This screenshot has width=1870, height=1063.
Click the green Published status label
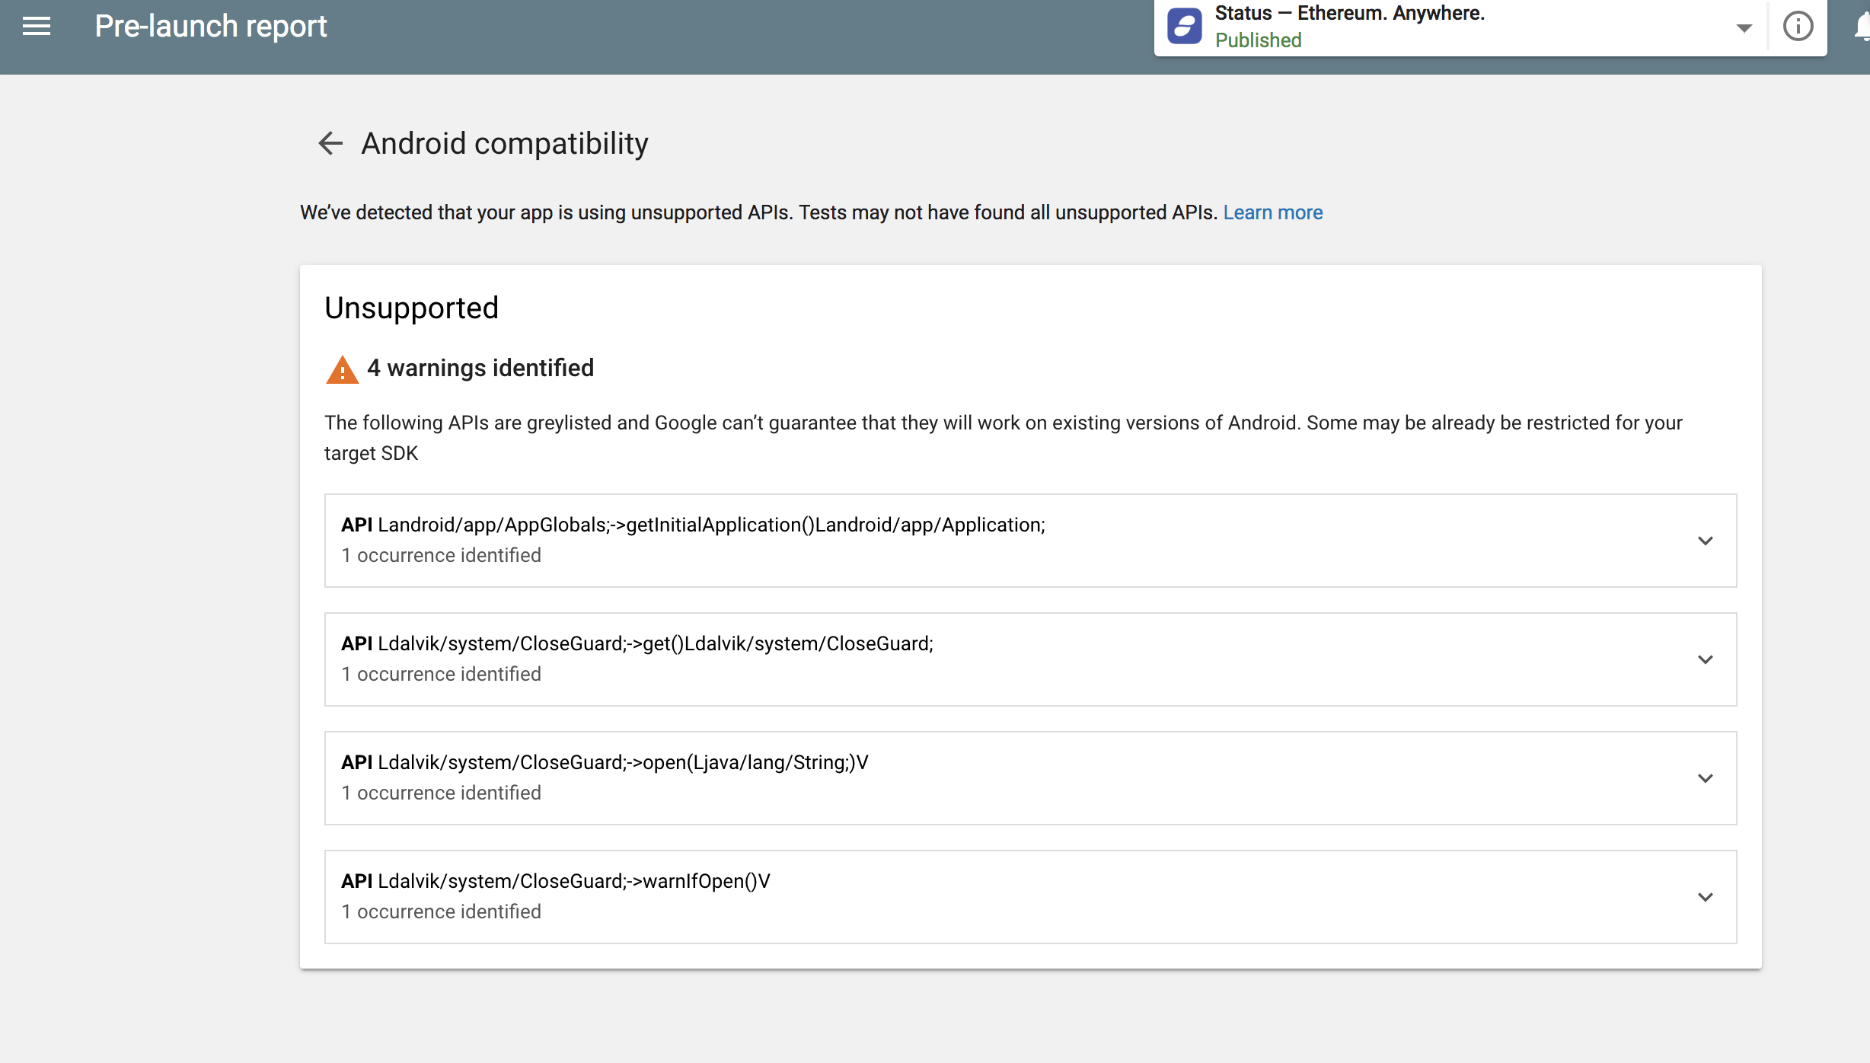coord(1258,40)
